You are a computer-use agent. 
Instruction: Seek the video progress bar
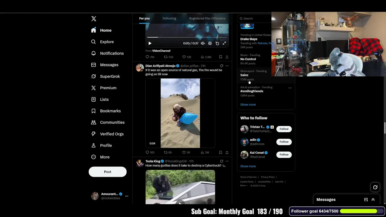(x=187, y=37)
